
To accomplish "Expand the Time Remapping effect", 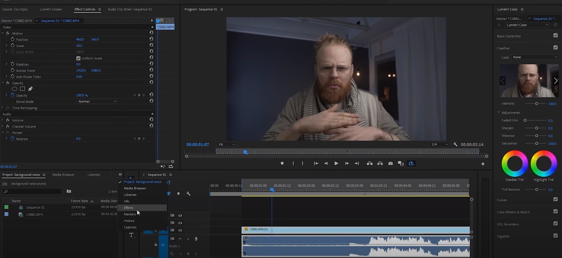I will click(x=2, y=108).
